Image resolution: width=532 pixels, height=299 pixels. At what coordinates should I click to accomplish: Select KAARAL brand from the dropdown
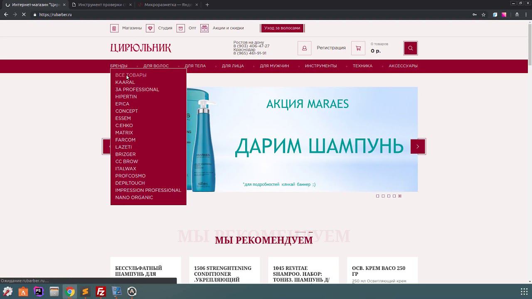pyautogui.click(x=125, y=82)
